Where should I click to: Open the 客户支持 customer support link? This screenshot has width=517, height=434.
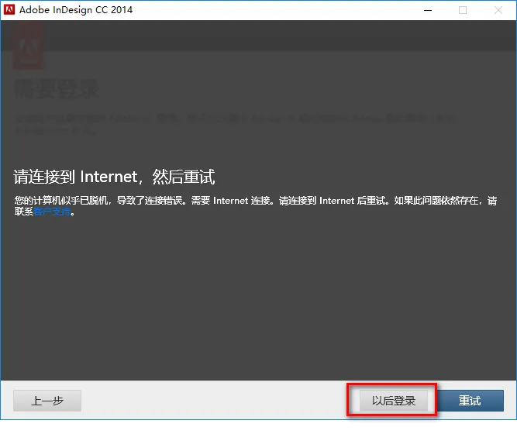pos(52,212)
